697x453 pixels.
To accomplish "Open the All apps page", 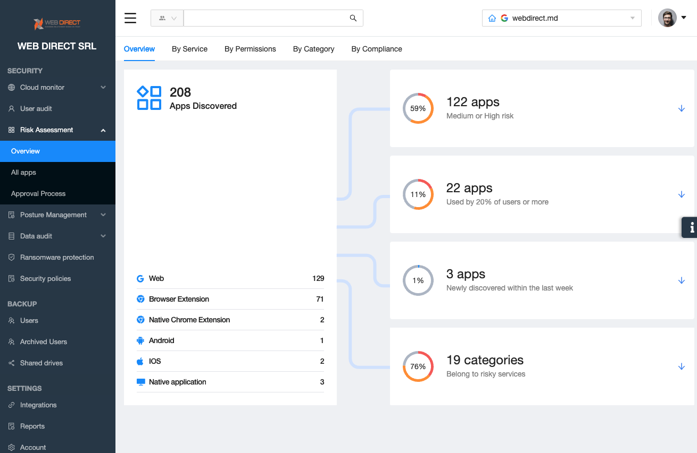I will coord(23,172).
